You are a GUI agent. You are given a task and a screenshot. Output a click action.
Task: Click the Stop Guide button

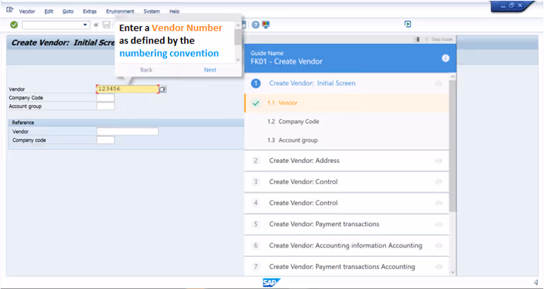coord(439,40)
